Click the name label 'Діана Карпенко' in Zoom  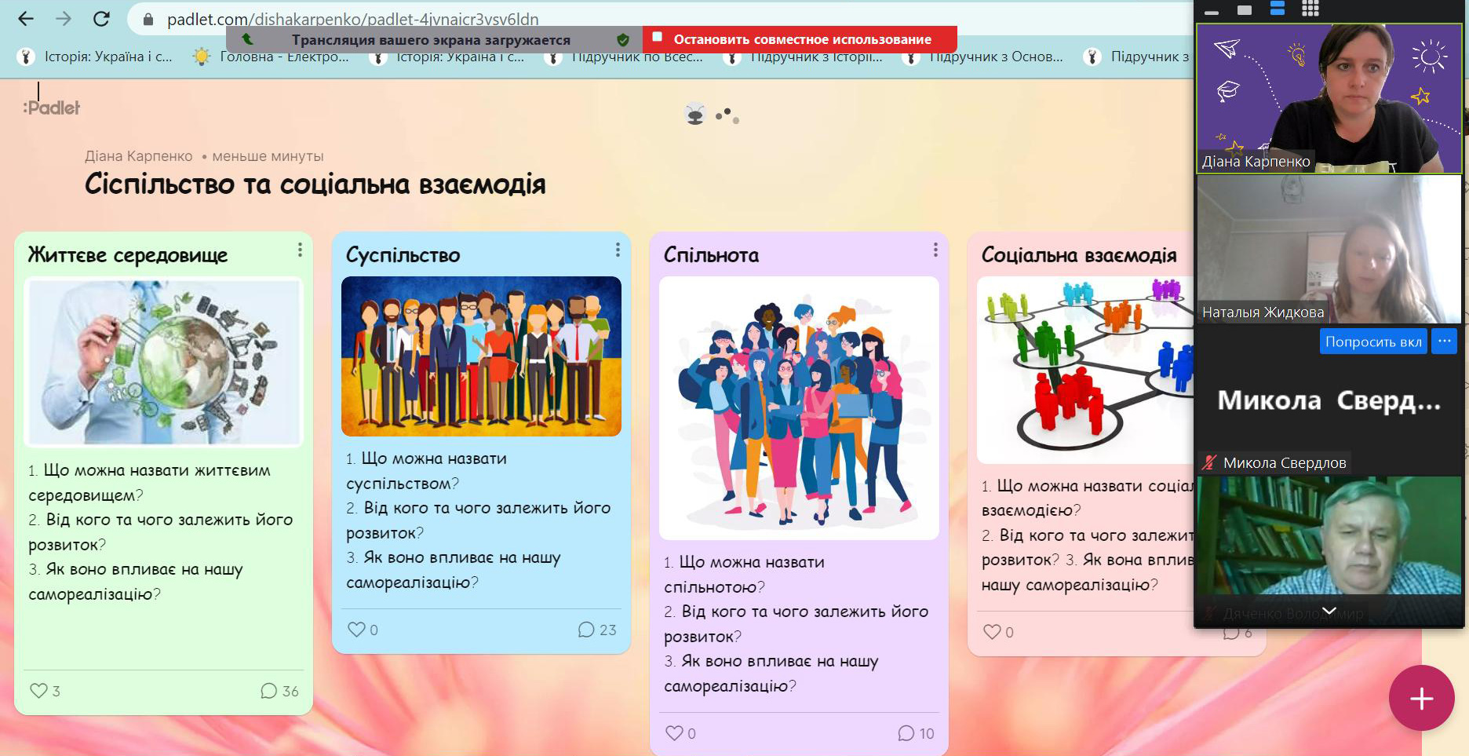1256,162
